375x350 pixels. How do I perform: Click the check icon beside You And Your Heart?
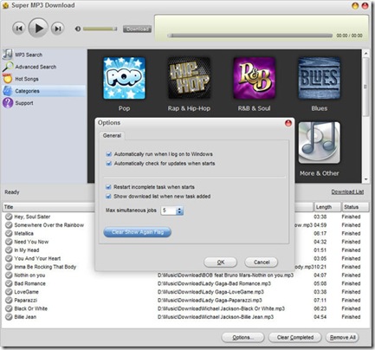(9, 258)
